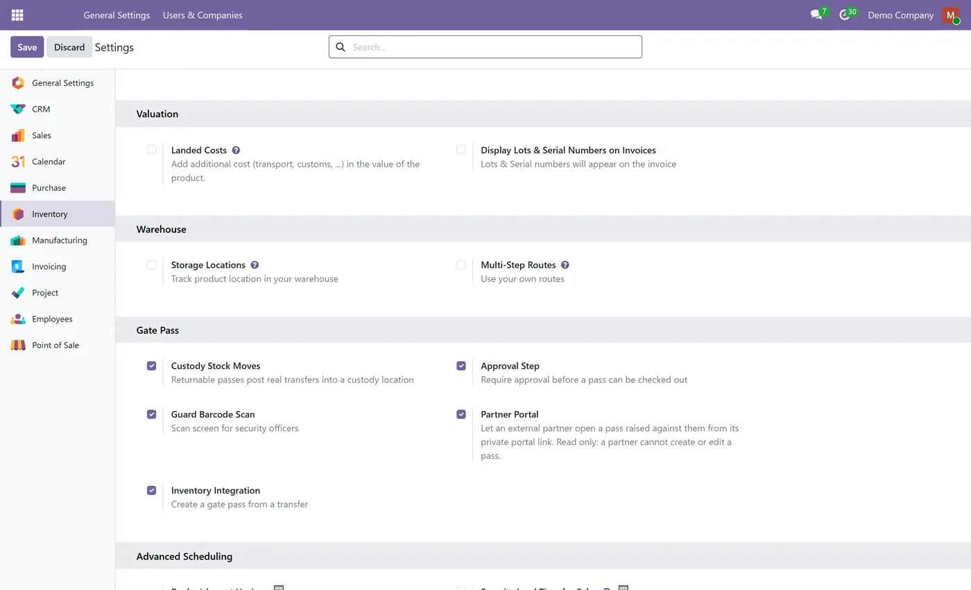Open the General Settings top menu
The width and height of the screenshot is (971, 590).
click(117, 15)
